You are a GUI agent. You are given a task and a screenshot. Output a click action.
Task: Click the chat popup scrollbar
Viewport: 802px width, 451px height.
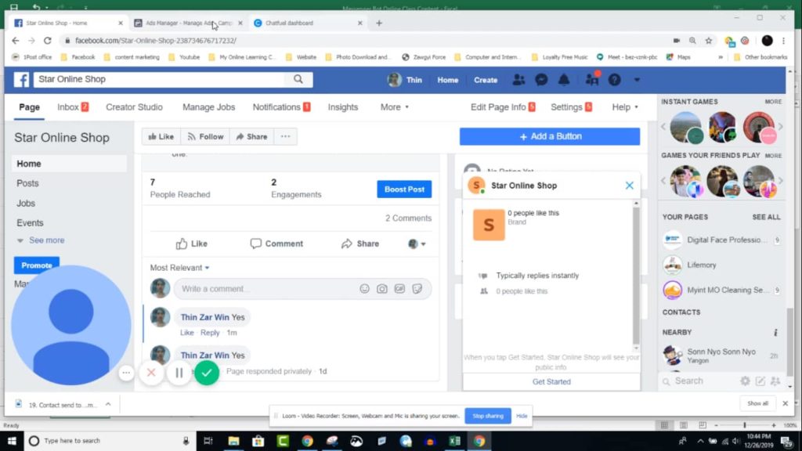click(x=636, y=276)
